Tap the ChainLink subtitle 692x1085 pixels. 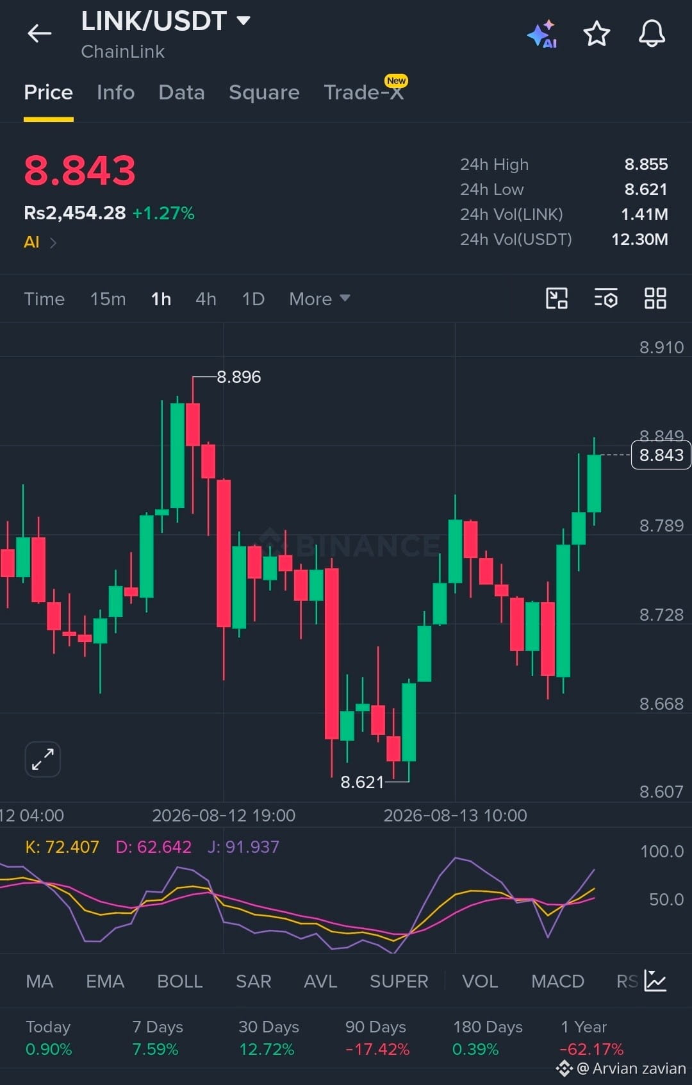click(x=122, y=52)
